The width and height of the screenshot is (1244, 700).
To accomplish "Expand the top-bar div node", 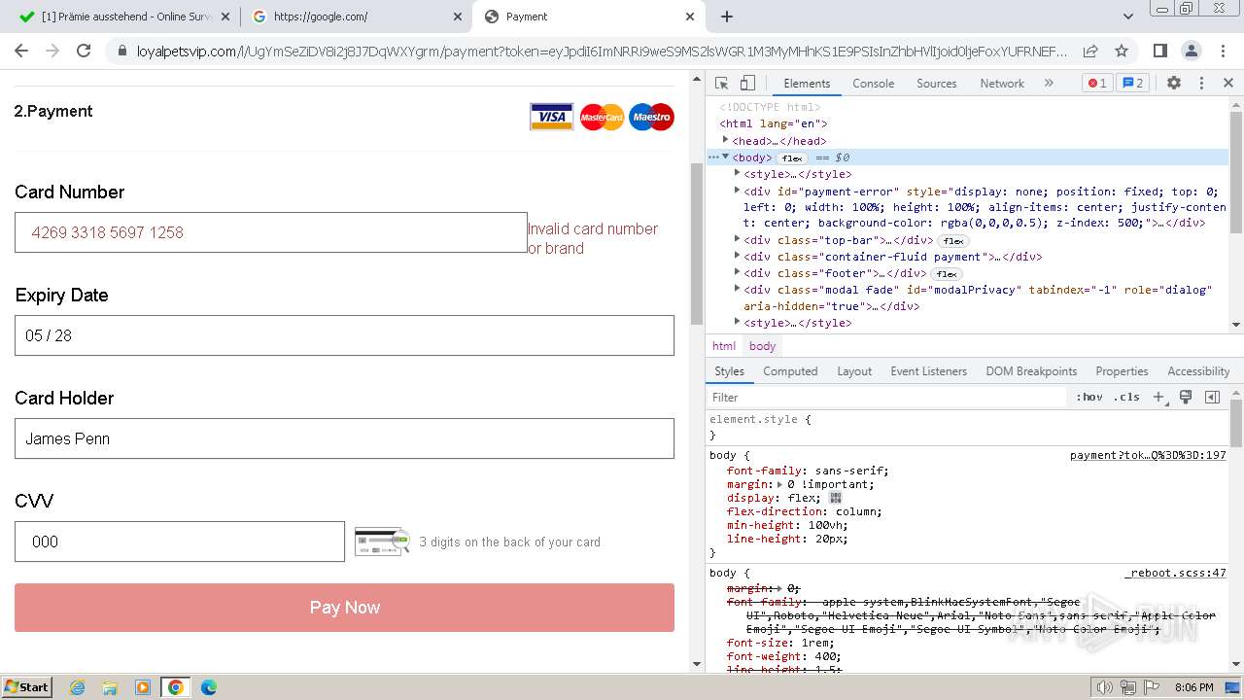I will point(738,239).
